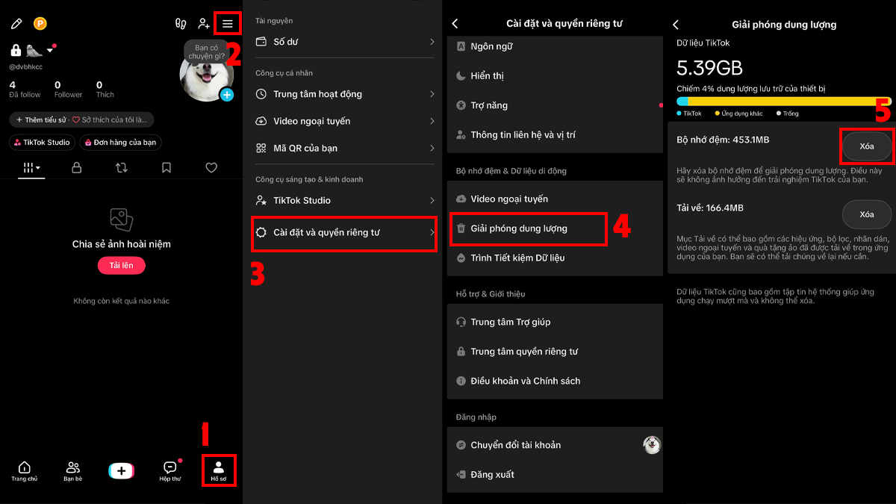
Task: Go to Trang chủ home tab
Action: click(x=24, y=471)
